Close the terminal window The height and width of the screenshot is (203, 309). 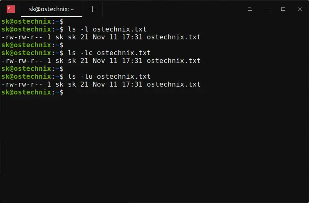(299, 9)
